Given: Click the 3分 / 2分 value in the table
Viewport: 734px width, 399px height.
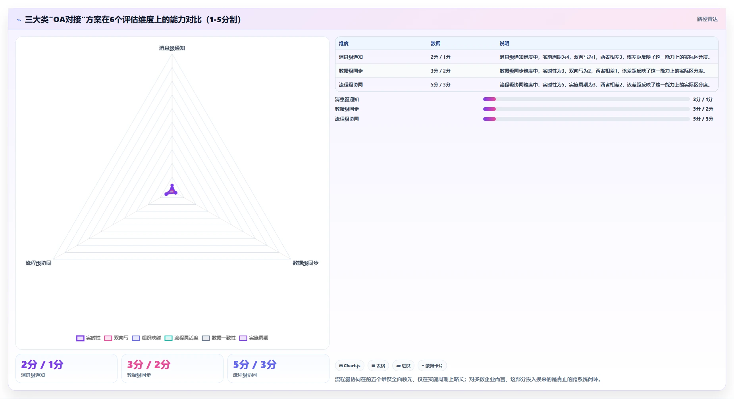Looking at the screenshot, I should tap(441, 71).
